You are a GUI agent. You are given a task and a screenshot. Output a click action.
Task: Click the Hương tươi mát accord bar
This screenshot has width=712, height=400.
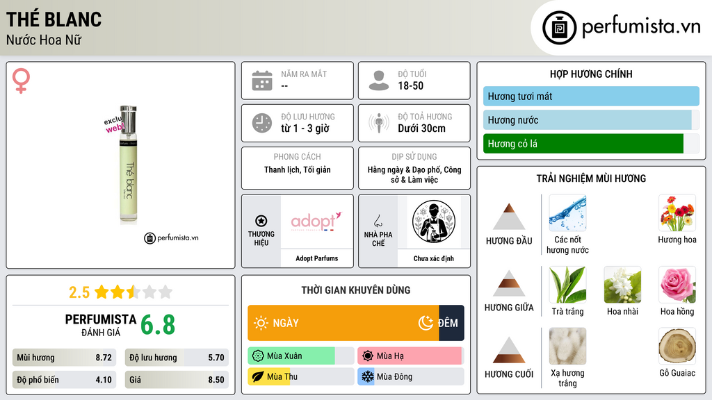coord(591,96)
